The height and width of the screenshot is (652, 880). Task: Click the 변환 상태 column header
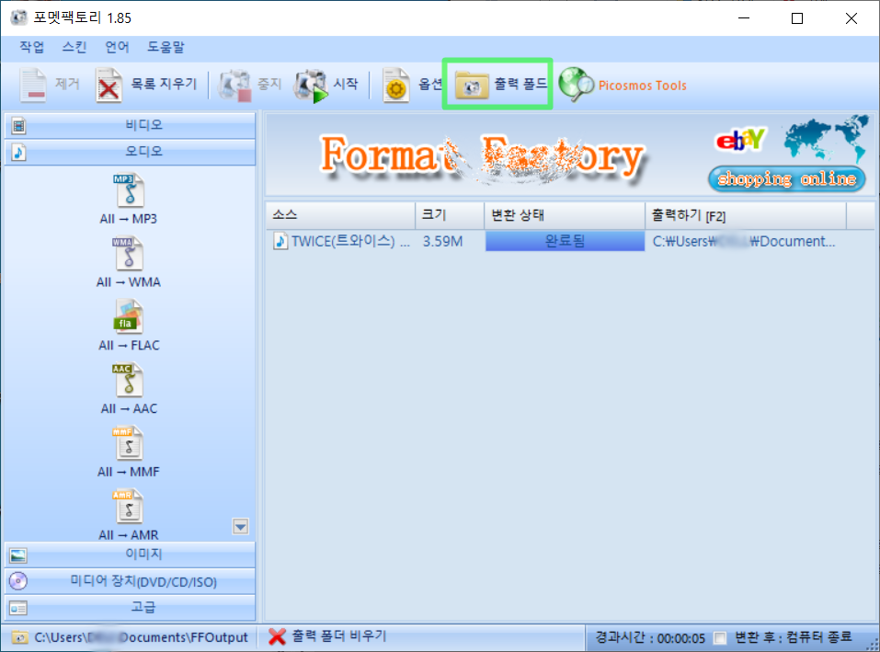click(x=565, y=215)
